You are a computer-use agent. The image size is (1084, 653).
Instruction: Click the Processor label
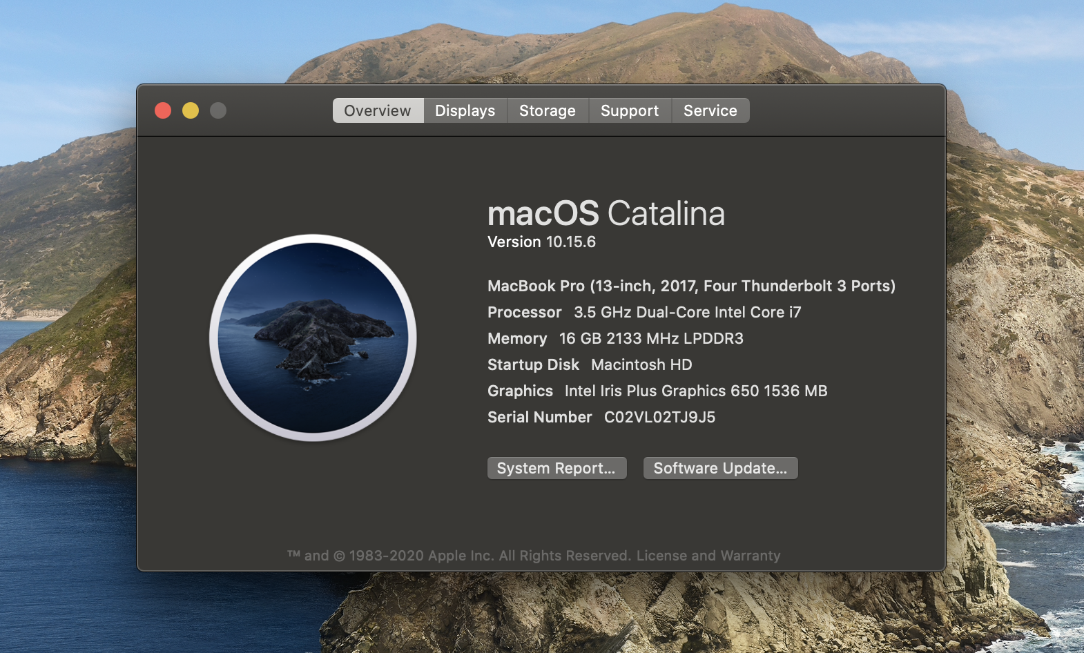pos(525,313)
